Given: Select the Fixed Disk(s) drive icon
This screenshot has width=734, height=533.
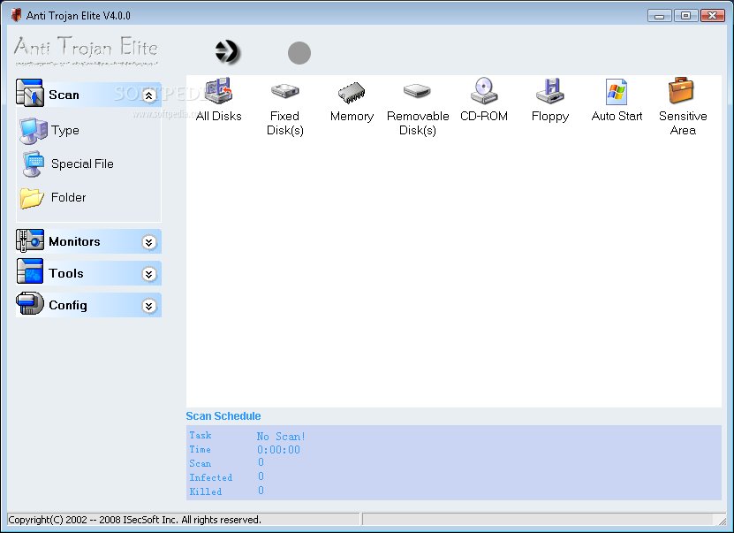Looking at the screenshot, I should [x=284, y=91].
